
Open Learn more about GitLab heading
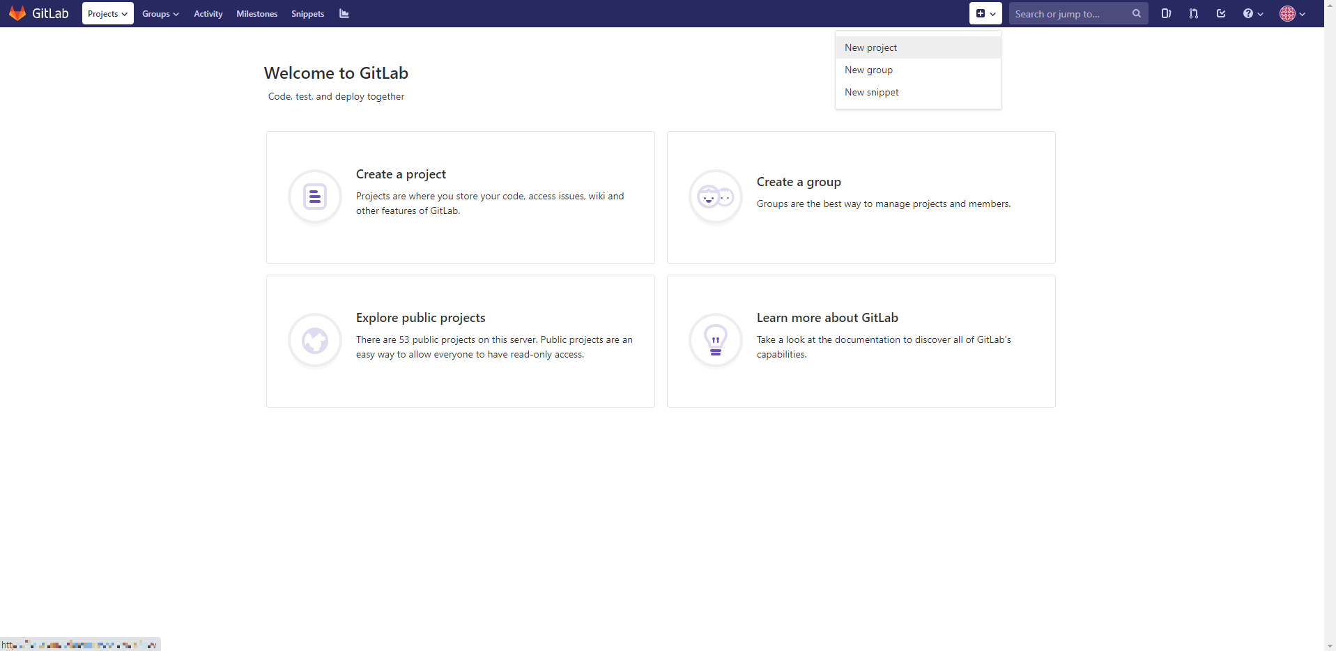click(827, 318)
